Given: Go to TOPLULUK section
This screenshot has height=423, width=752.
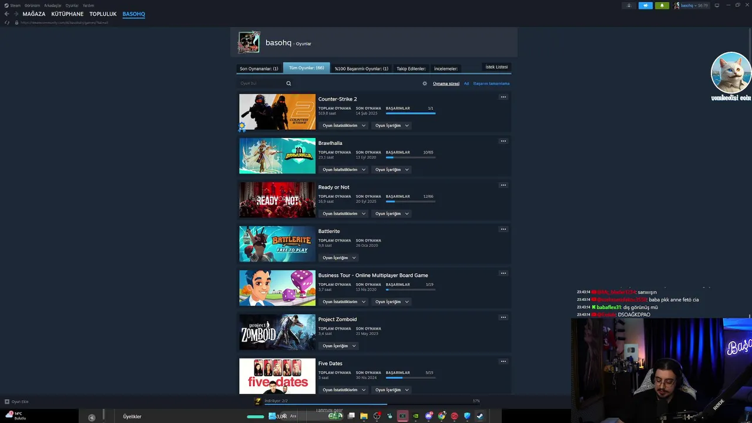Looking at the screenshot, I should [103, 14].
